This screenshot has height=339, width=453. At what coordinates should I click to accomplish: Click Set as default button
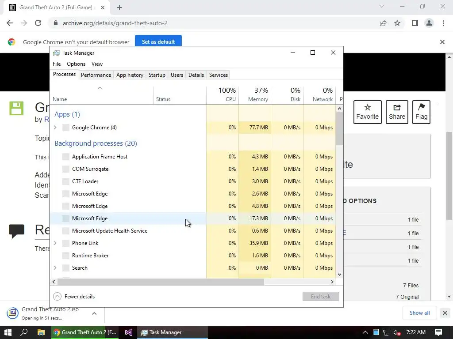(158, 42)
